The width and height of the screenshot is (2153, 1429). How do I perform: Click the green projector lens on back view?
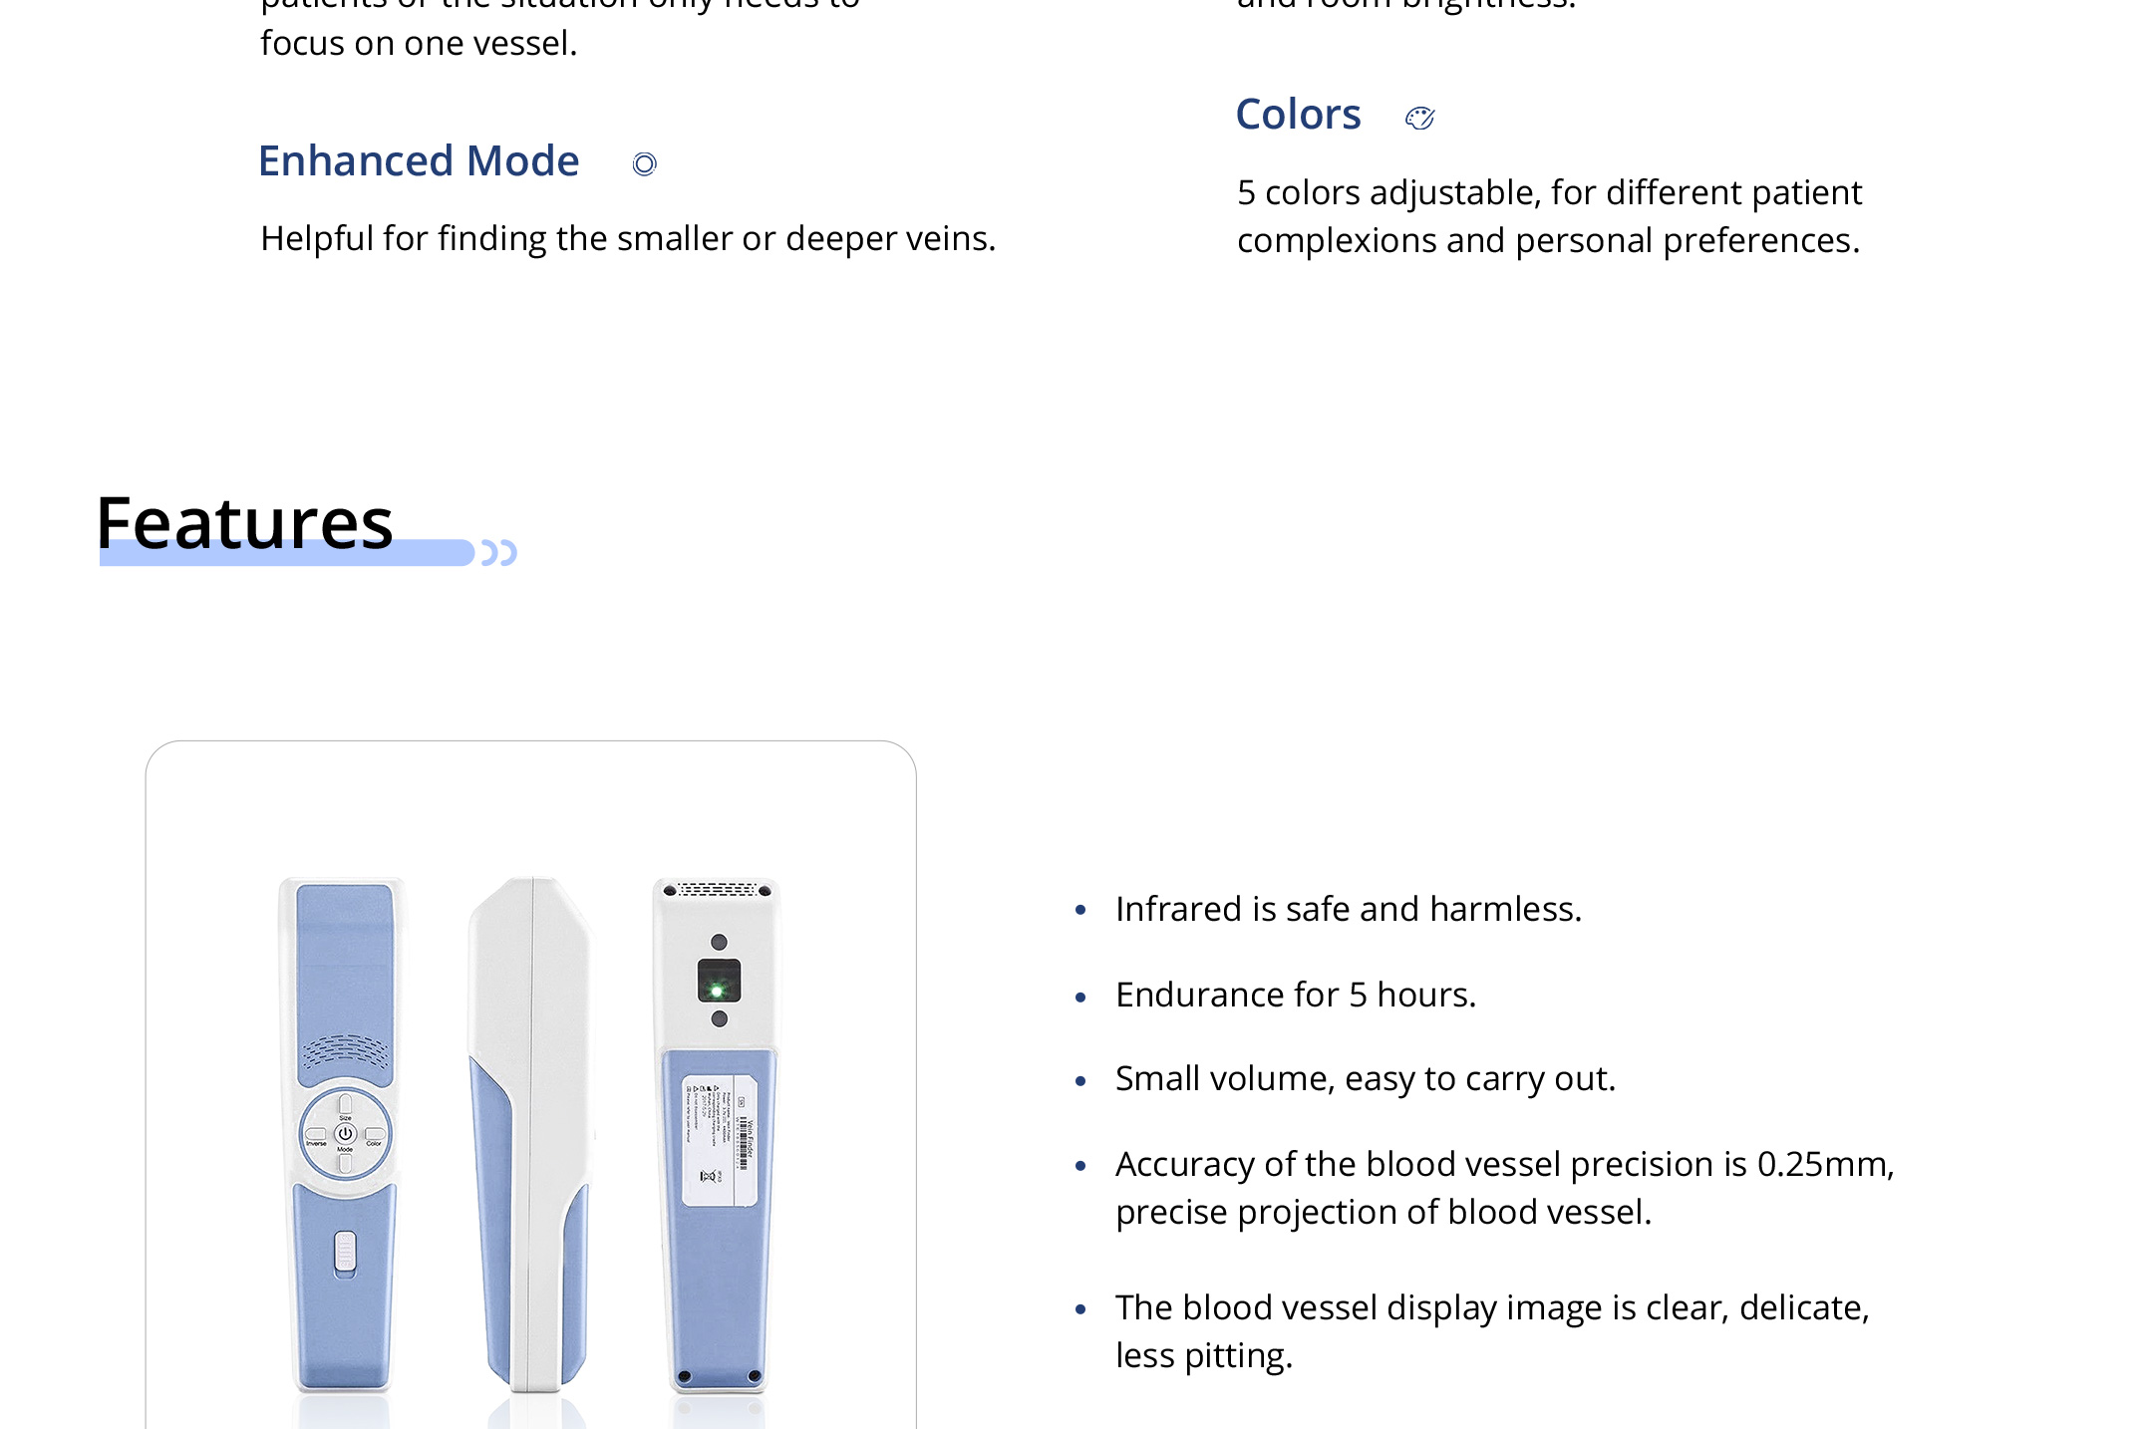[717, 989]
